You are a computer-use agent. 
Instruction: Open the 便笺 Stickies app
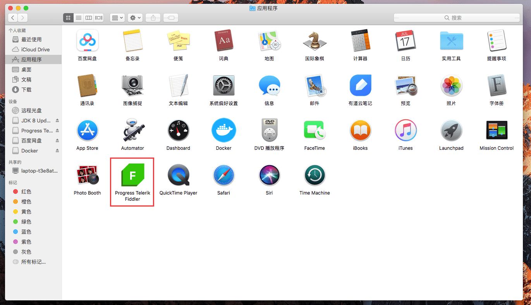click(178, 41)
